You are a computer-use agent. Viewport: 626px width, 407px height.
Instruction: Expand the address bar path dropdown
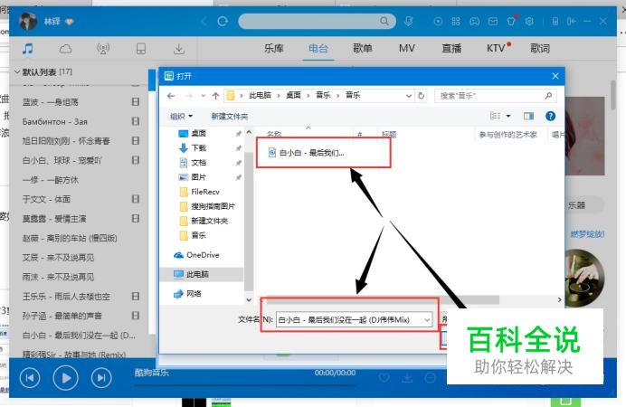tap(408, 96)
